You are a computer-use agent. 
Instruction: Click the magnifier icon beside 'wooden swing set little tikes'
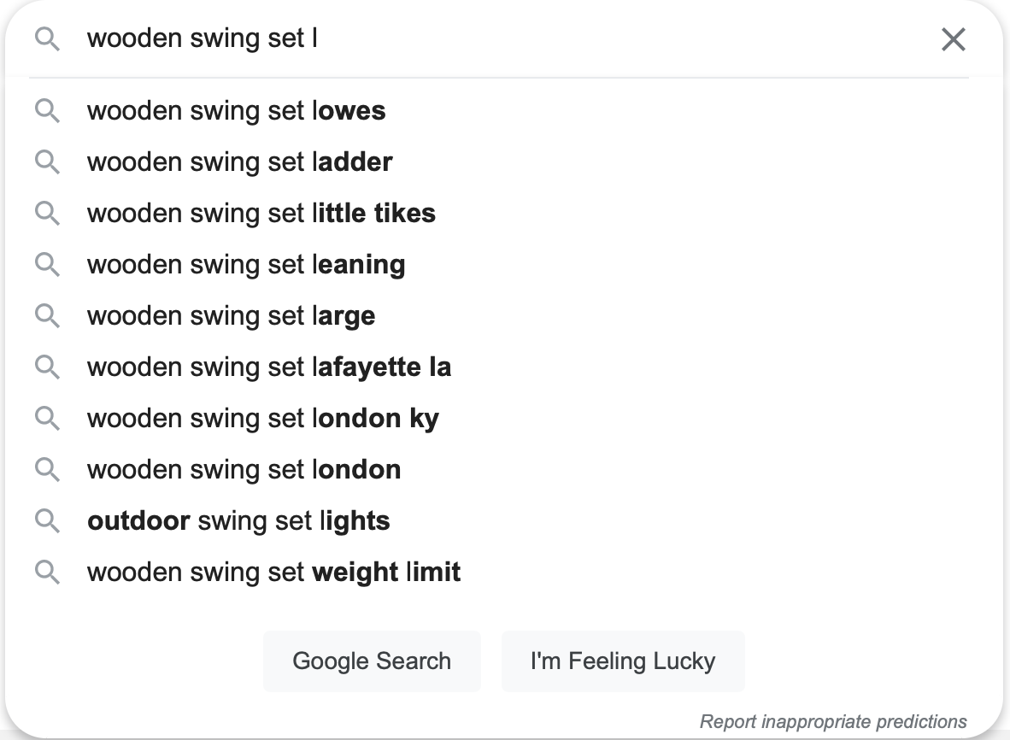[48, 213]
